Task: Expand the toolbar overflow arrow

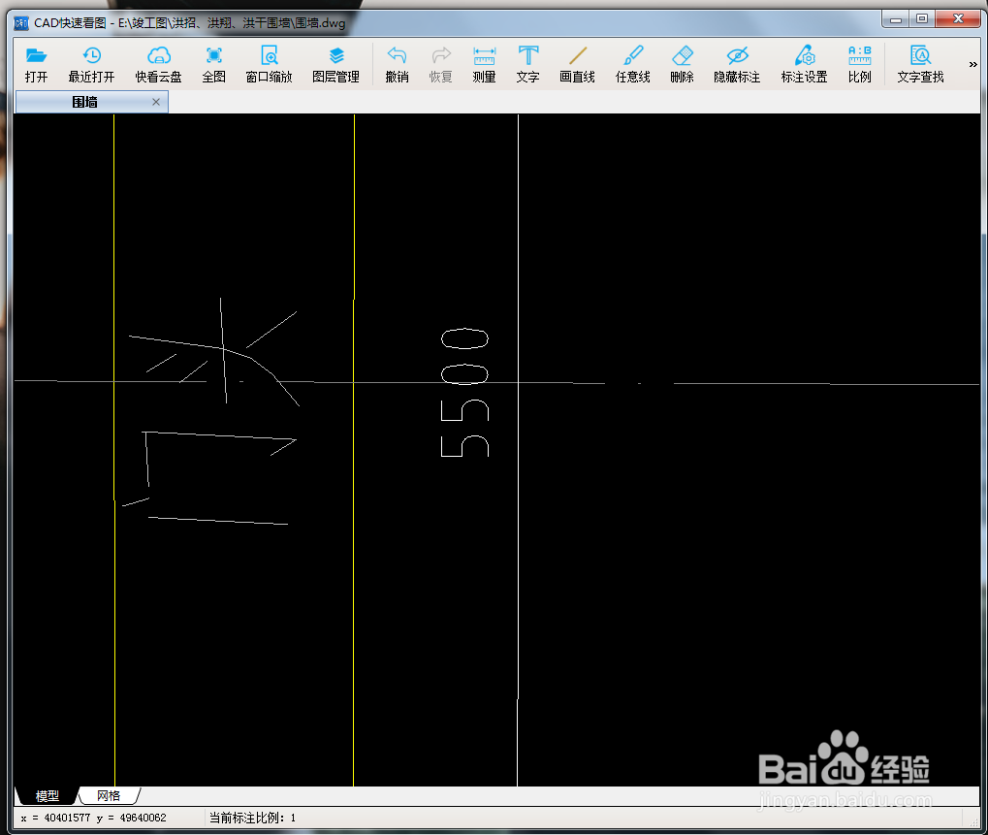Action: (972, 64)
